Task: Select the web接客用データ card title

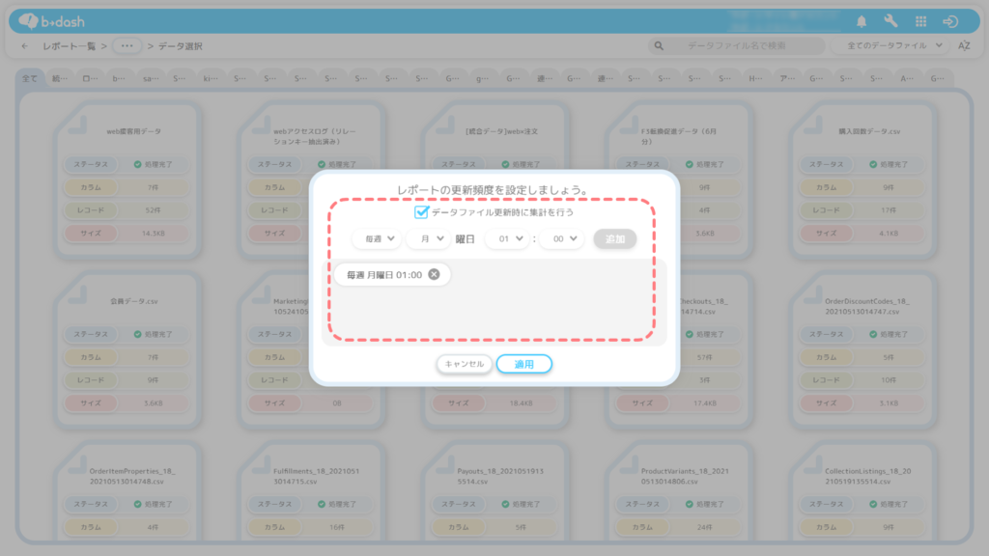Action: pos(133,131)
